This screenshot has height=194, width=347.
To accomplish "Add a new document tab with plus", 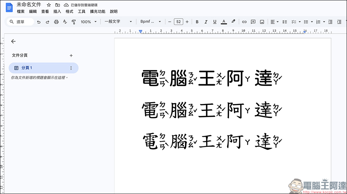I will [x=71, y=55].
